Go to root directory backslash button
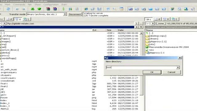197x111 pixels. [x=137, y=23]
